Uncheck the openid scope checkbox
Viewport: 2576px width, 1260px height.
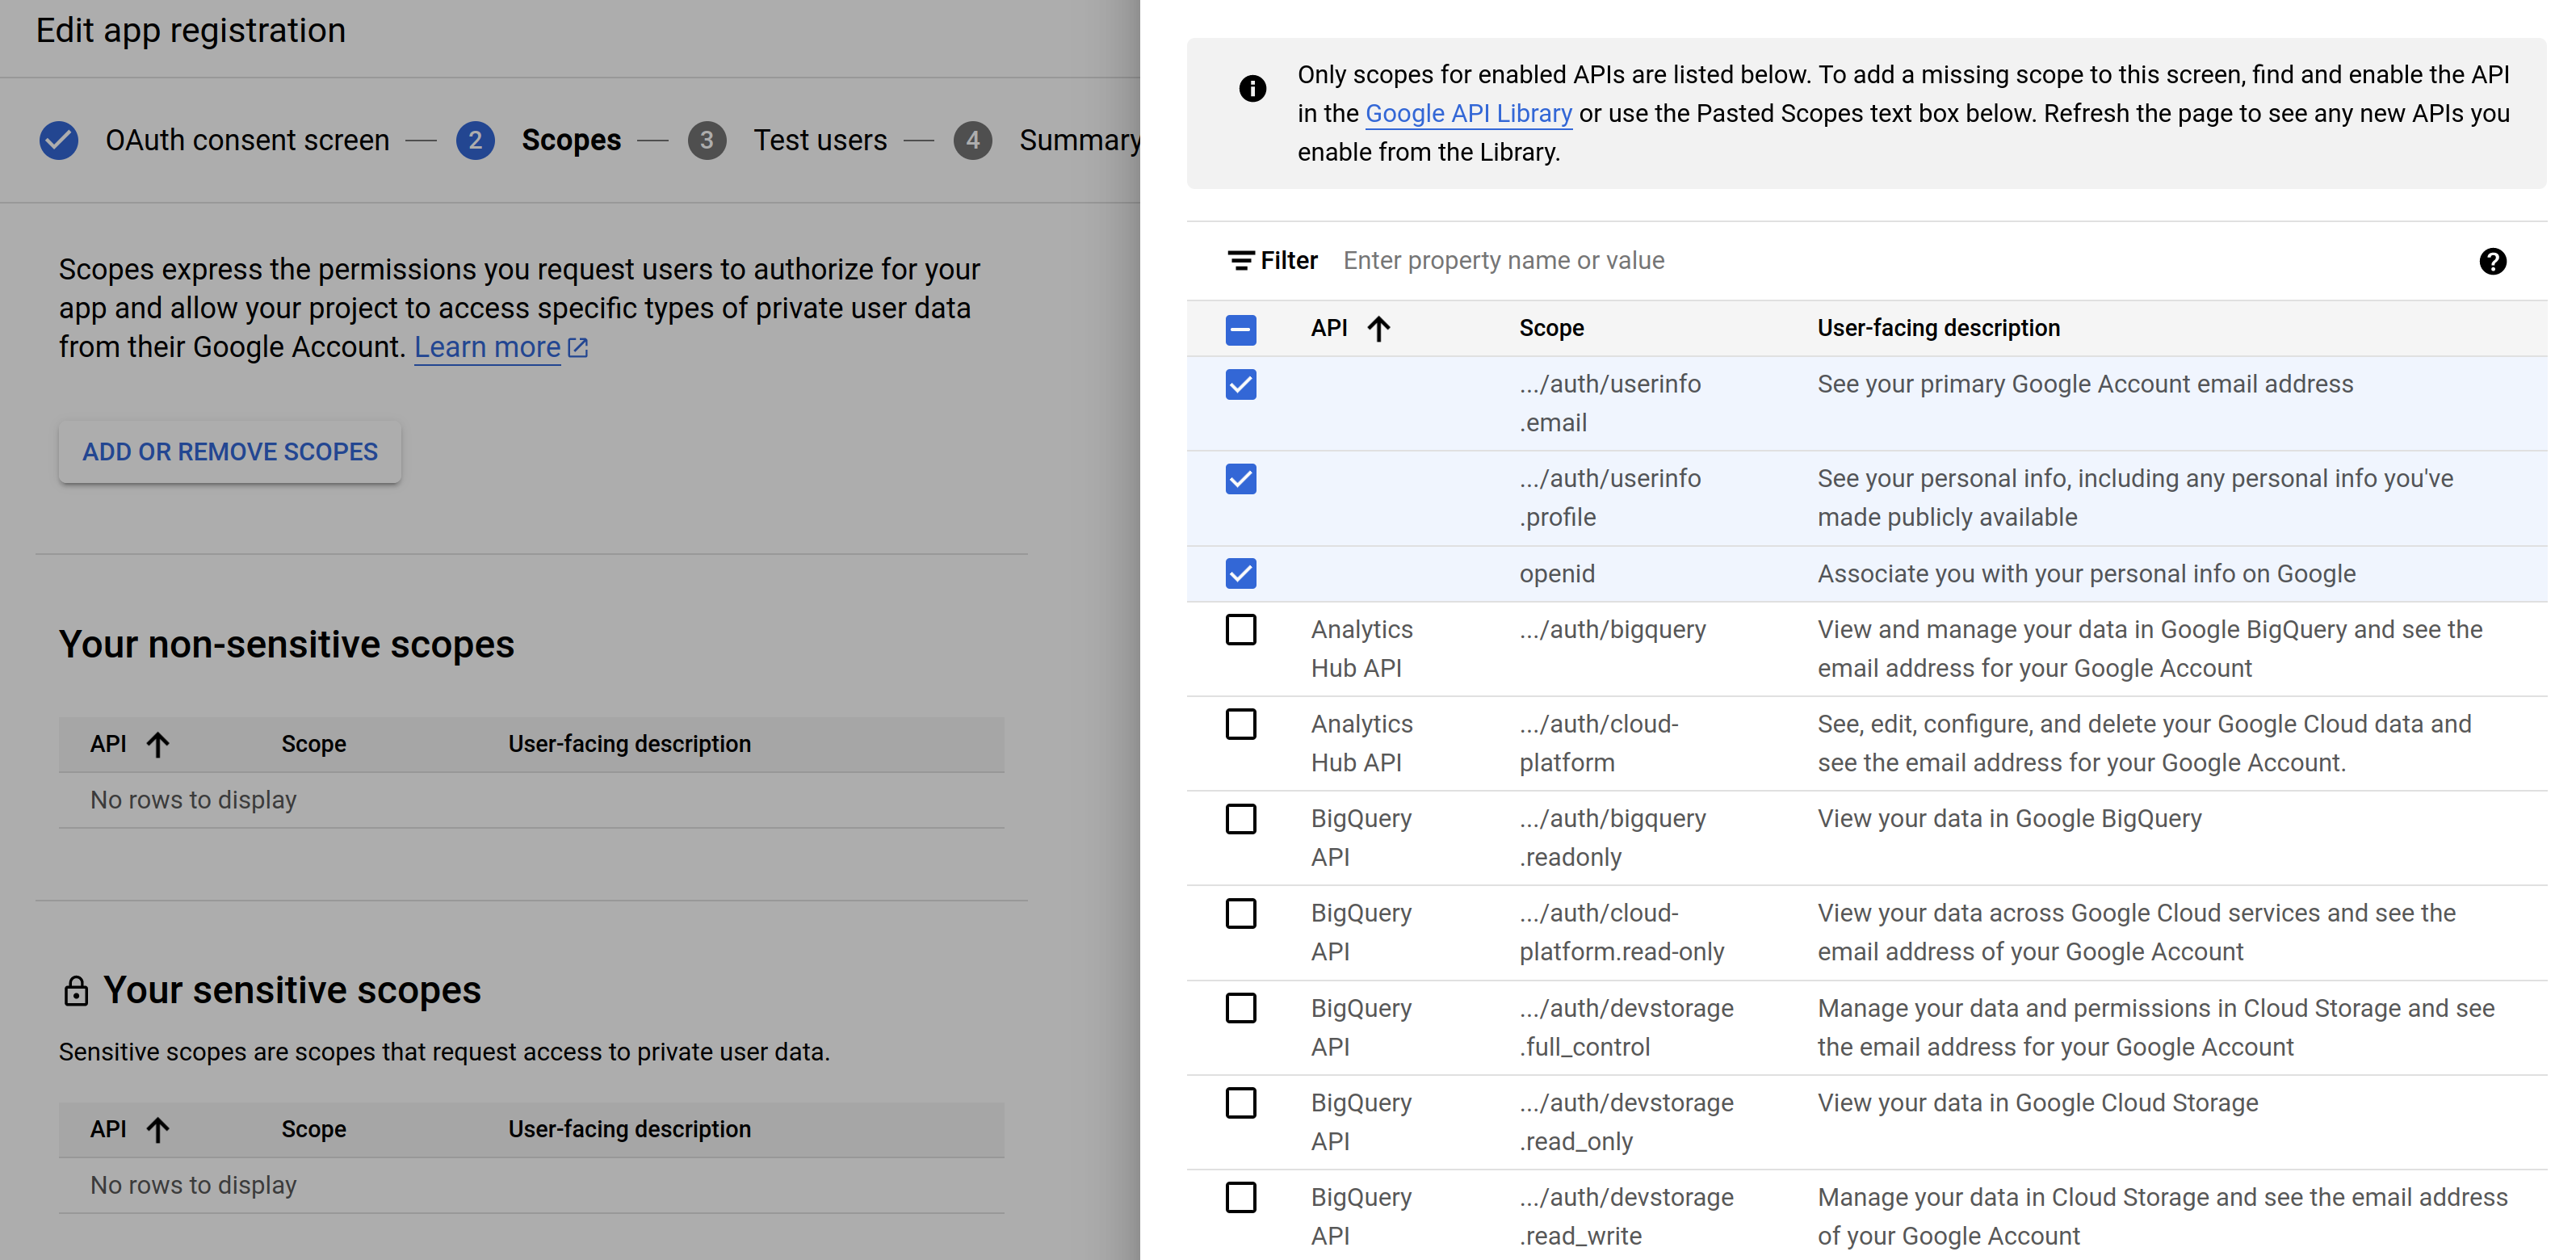coord(1241,573)
